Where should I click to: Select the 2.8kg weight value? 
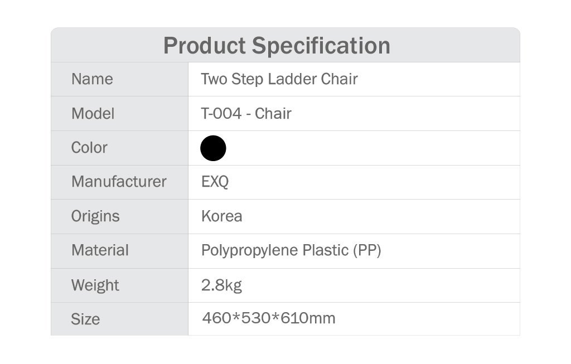[x=221, y=285]
